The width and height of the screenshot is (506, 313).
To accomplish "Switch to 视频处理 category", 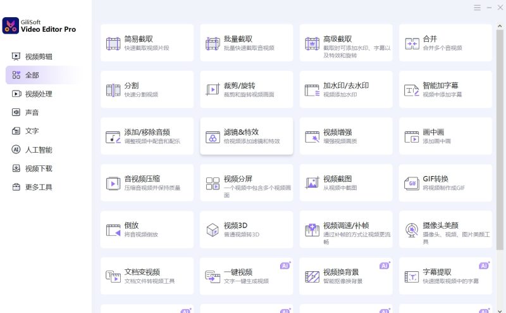I will coord(32,94).
